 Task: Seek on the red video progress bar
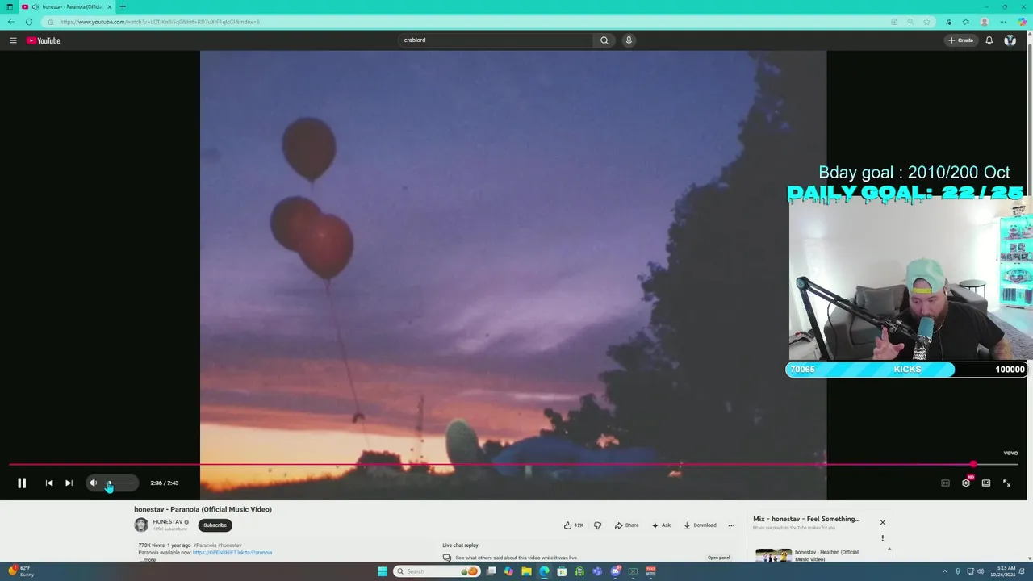pos(513,464)
